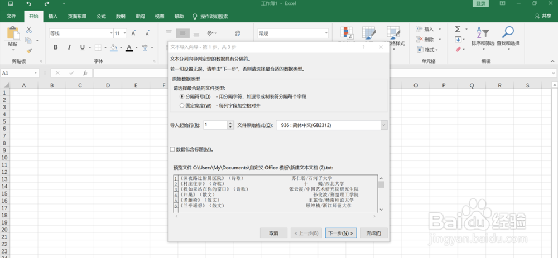Switch to the View (视图) tab
The width and height of the screenshot is (558, 258).
(160, 16)
